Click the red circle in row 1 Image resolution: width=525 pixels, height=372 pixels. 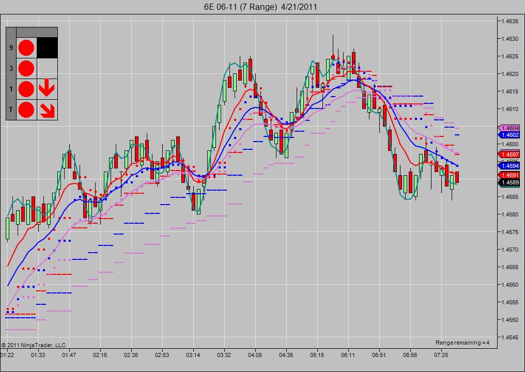point(26,89)
